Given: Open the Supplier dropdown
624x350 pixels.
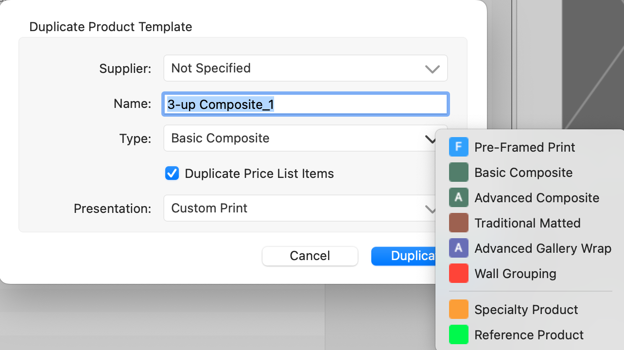Looking at the screenshot, I should 305,68.
